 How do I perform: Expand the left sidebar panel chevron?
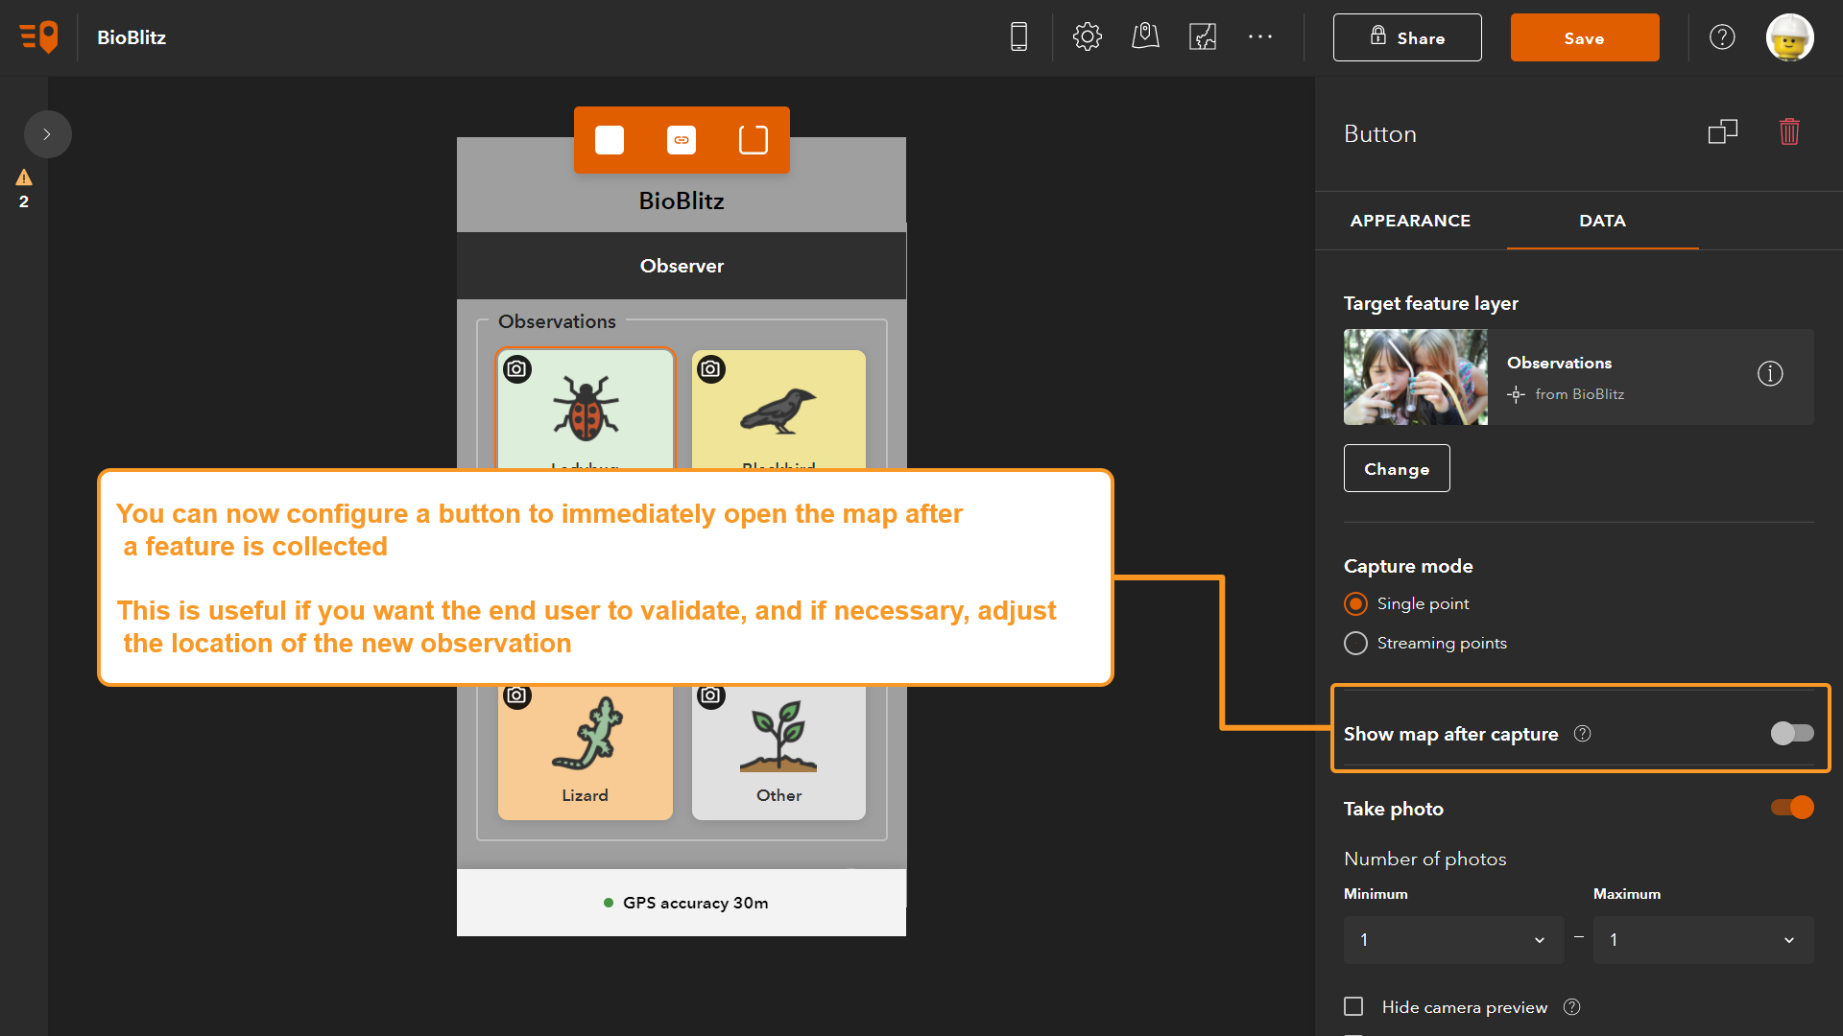[x=47, y=134]
